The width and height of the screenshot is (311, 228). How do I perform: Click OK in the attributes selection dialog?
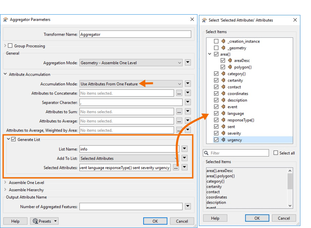click(x=257, y=218)
